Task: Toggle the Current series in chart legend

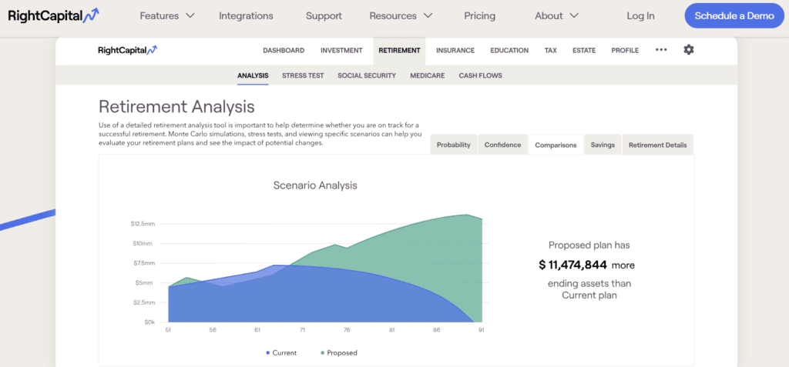Action: [x=281, y=353]
